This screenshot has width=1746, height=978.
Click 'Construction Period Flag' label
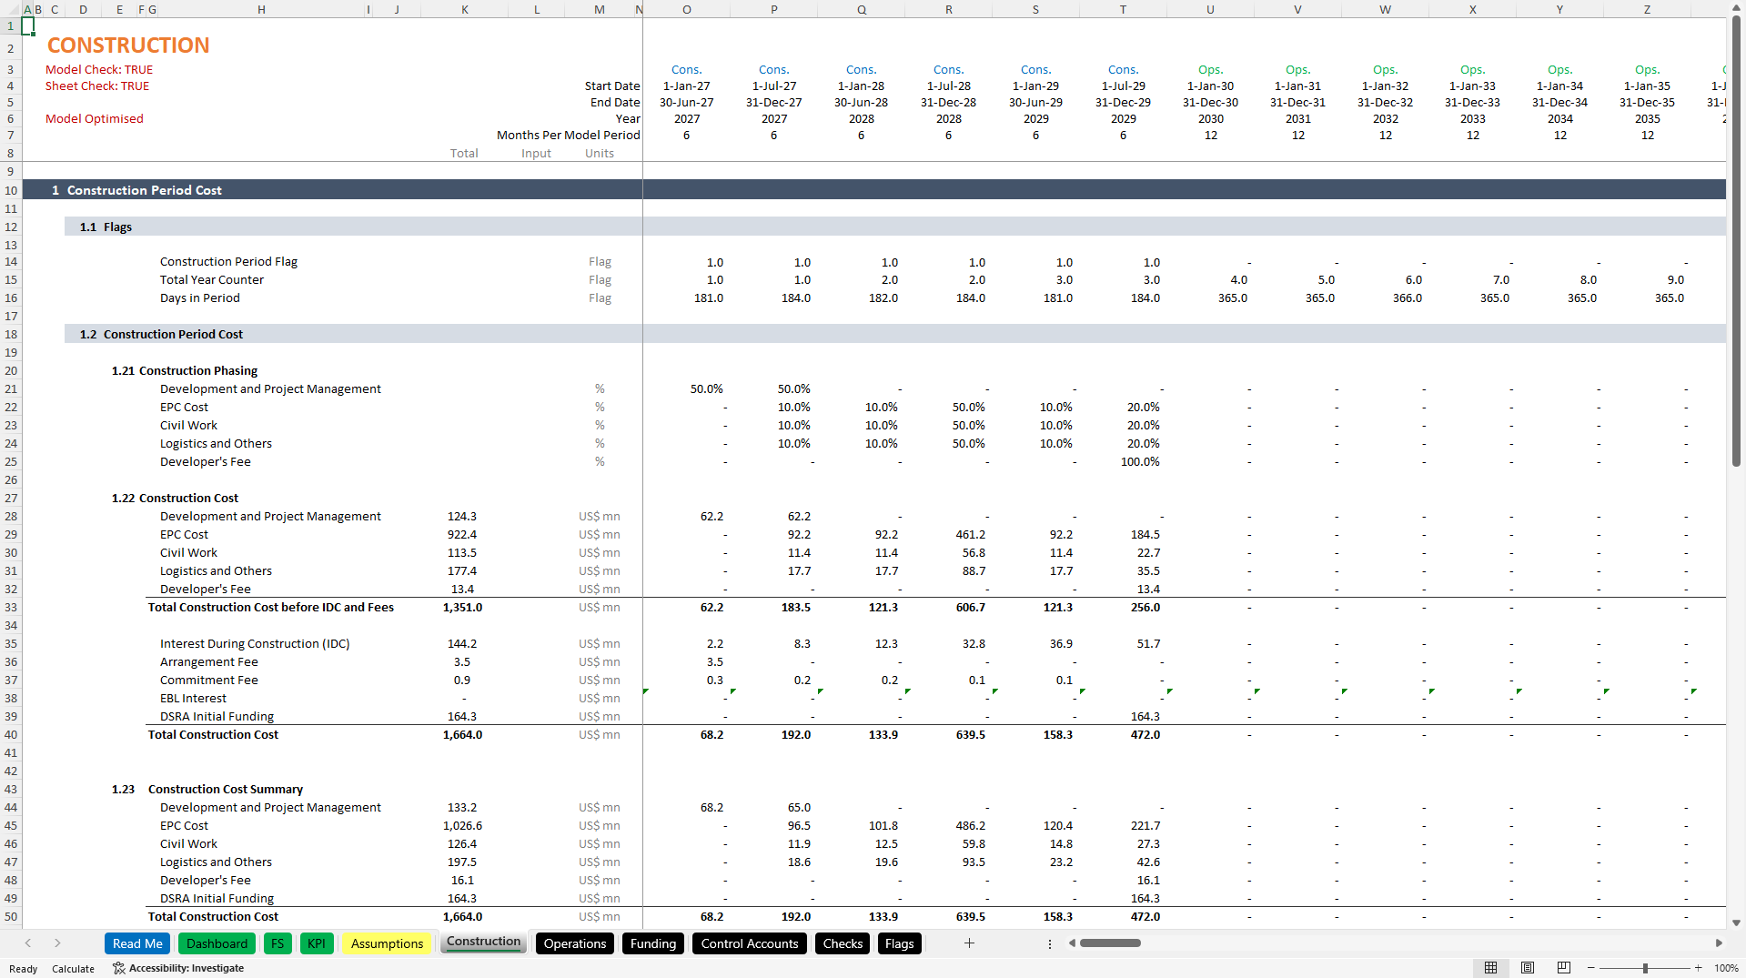pyautogui.click(x=228, y=261)
